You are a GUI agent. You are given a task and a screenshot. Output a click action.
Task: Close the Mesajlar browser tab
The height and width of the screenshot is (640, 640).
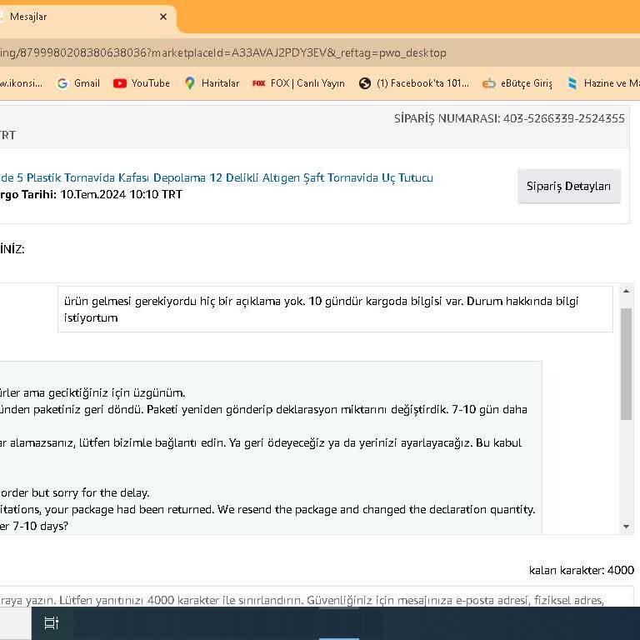point(163,17)
